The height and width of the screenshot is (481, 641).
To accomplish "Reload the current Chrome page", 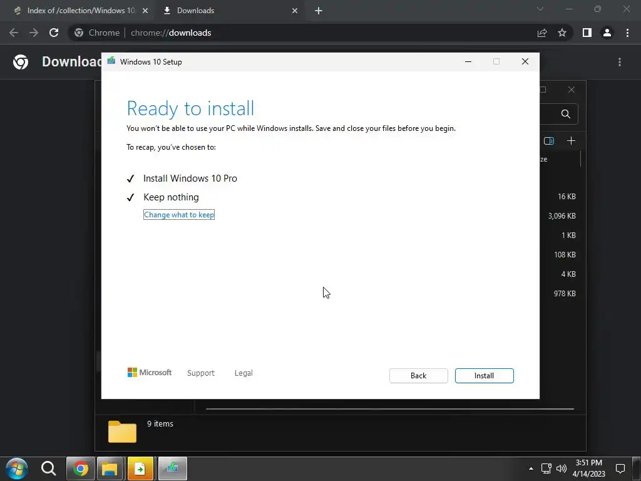I will (x=54, y=33).
